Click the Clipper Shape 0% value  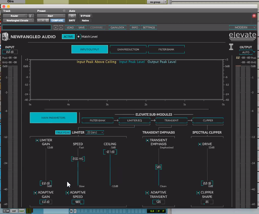pos(207,202)
